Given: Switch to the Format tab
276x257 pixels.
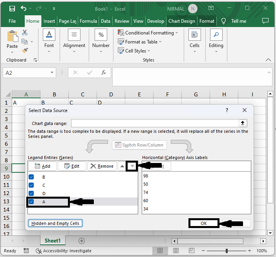Looking at the screenshot, I should [207, 21].
